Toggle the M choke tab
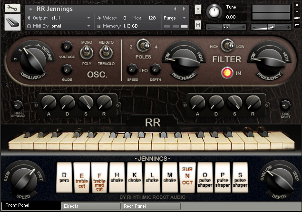This screenshot has height=212, width=302. [169, 177]
